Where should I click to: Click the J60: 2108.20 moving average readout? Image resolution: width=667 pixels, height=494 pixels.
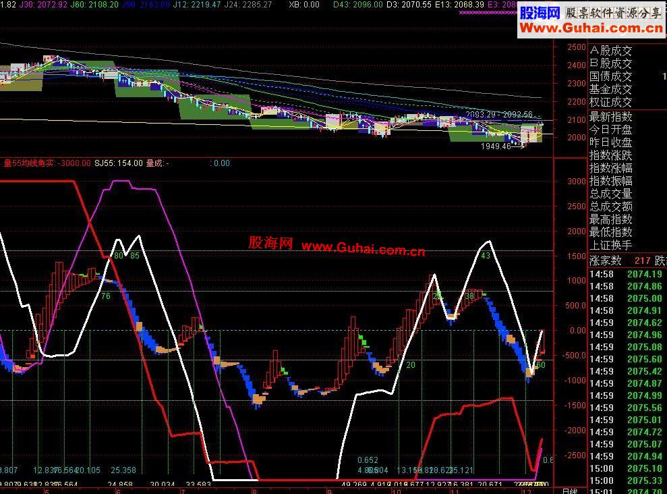(x=94, y=5)
